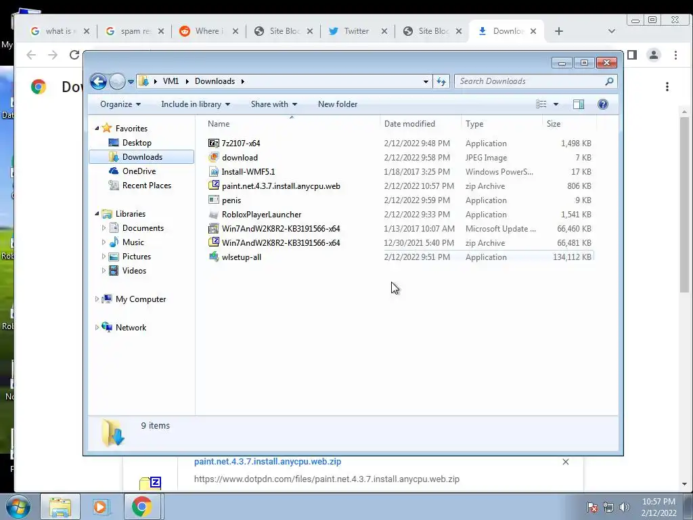Sort files by the Size column
The image size is (693, 520).
point(569,124)
